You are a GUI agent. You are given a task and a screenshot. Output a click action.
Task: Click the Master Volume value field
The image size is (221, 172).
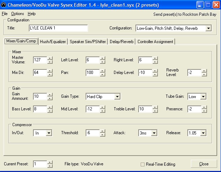[x=40, y=60]
